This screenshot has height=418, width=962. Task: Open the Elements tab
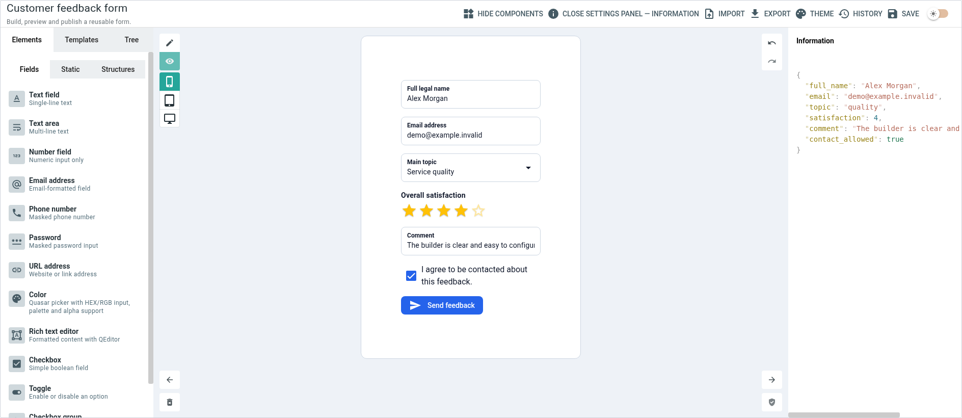click(27, 40)
